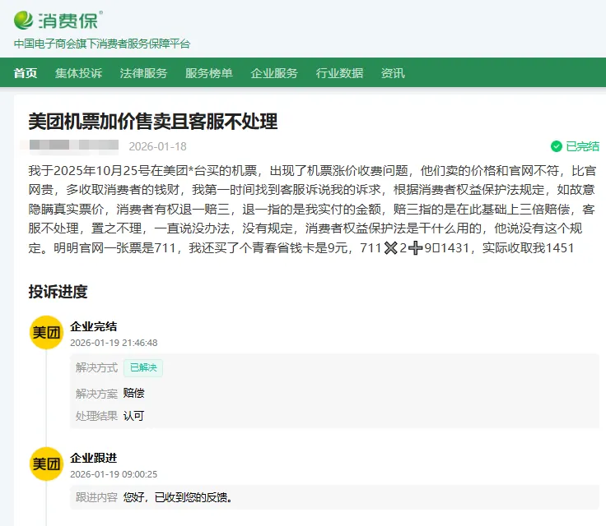Click the 解决方案 label
The width and height of the screenshot is (606, 526).
(x=96, y=394)
